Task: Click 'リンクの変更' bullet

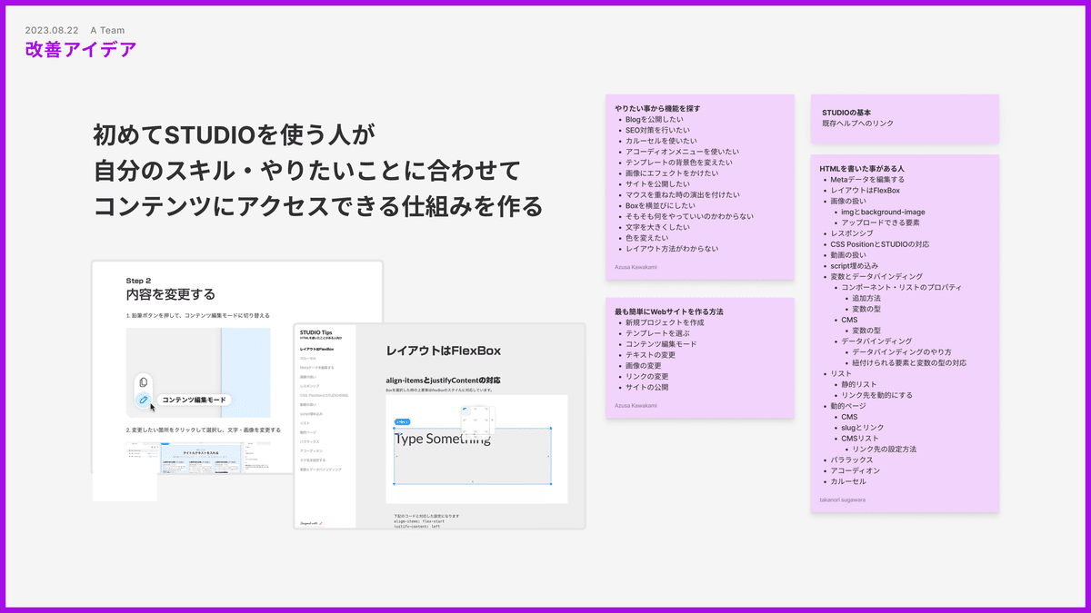Action: click(x=647, y=376)
